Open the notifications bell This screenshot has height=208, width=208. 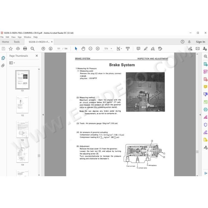click(189, 42)
